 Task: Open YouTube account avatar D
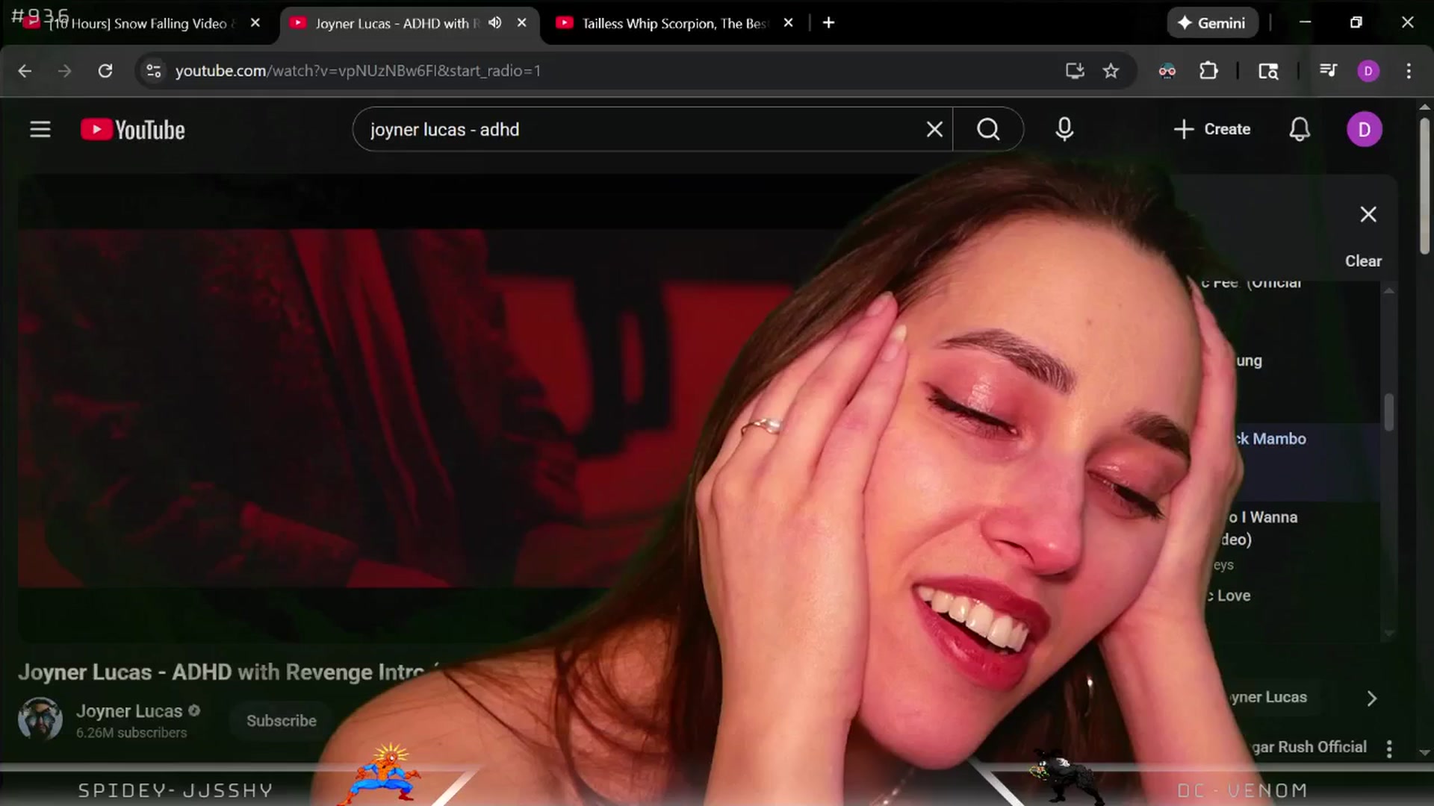coord(1365,130)
